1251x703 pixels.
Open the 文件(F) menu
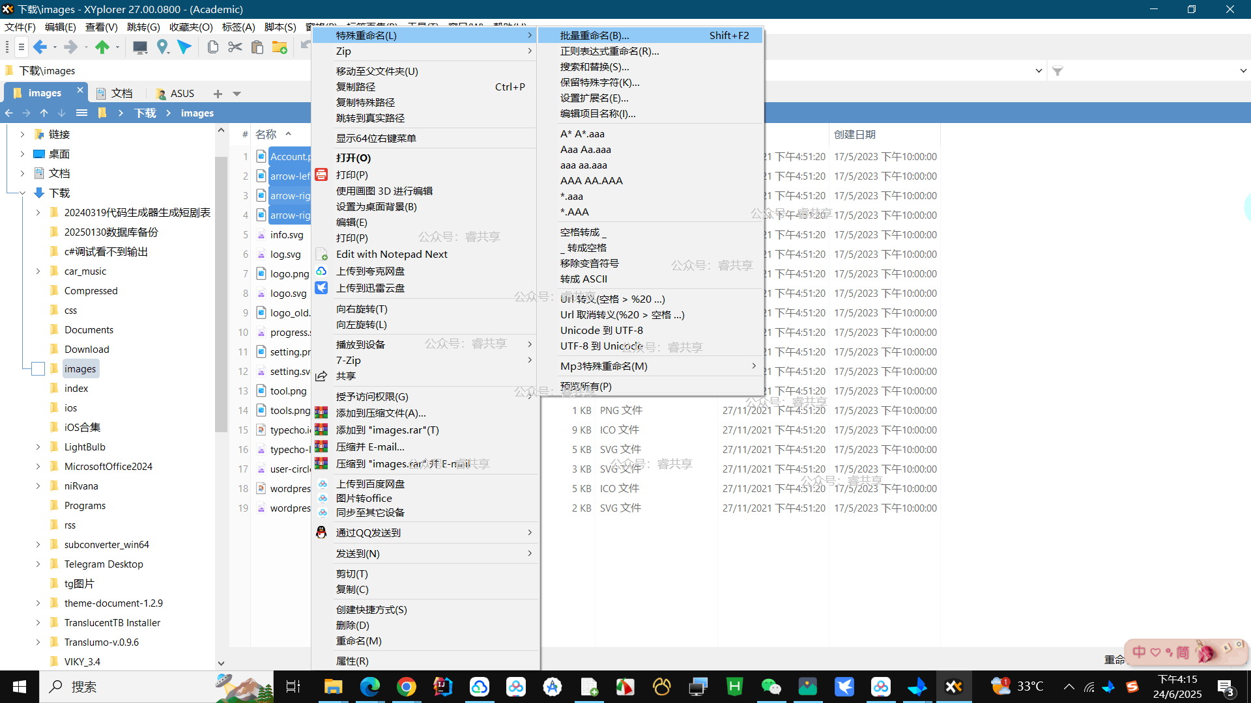click(20, 27)
